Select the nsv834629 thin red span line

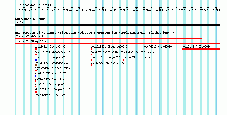[118, 44]
